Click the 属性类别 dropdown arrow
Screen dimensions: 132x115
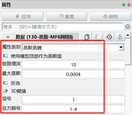(121, 47)
